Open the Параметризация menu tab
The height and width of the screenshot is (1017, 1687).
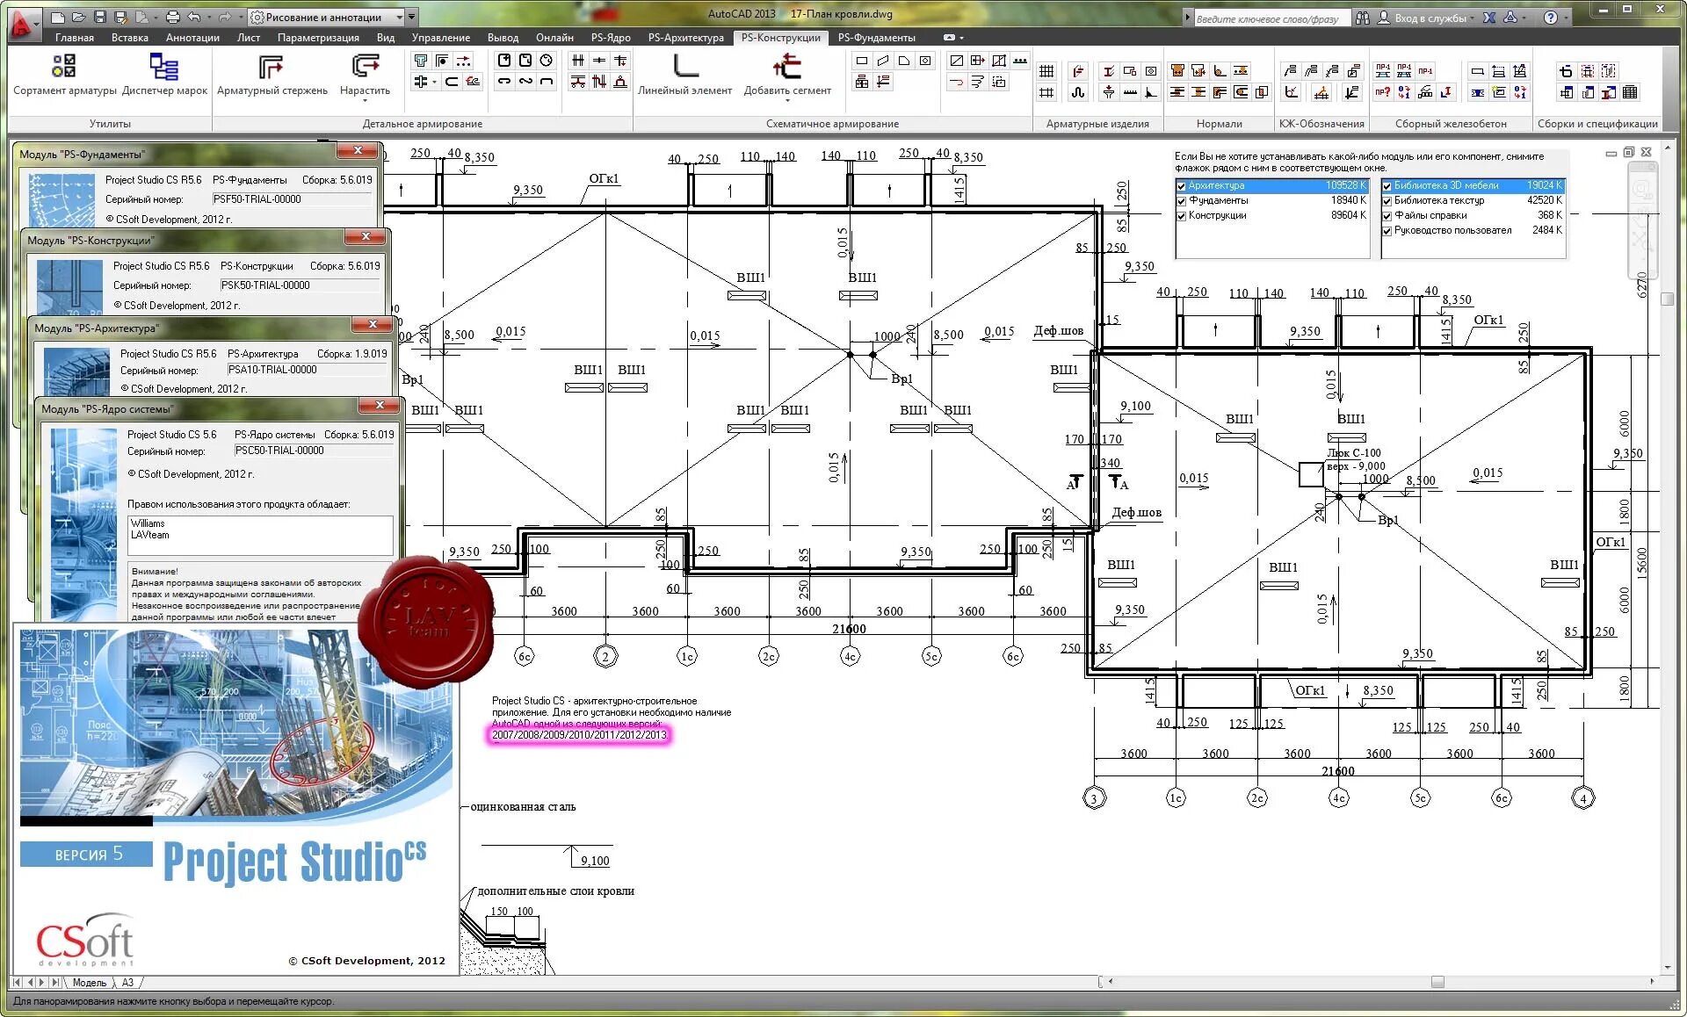tap(318, 38)
